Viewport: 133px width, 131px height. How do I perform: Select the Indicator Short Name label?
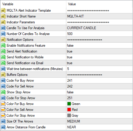(x=21, y=16)
